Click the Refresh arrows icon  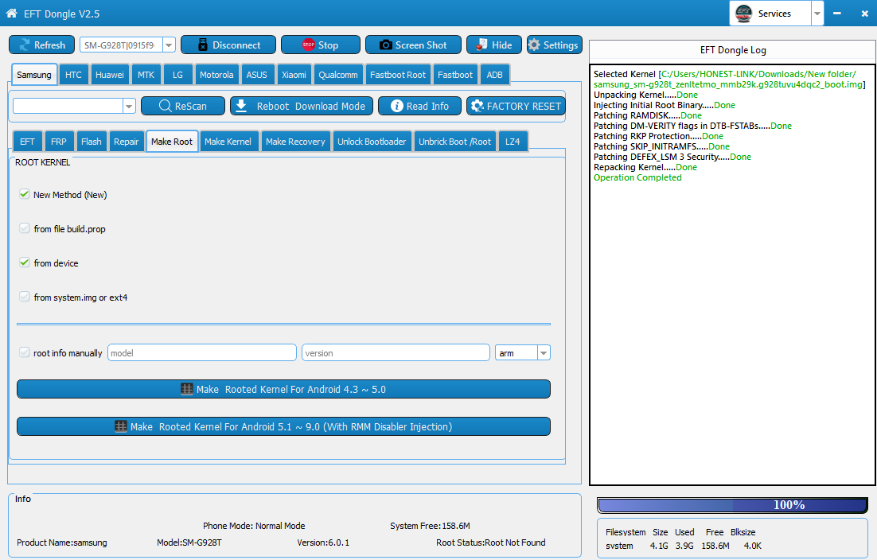tap(24, 45)
